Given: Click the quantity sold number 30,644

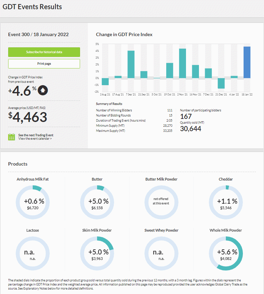Looking at the screenshot, I should 190,129.
